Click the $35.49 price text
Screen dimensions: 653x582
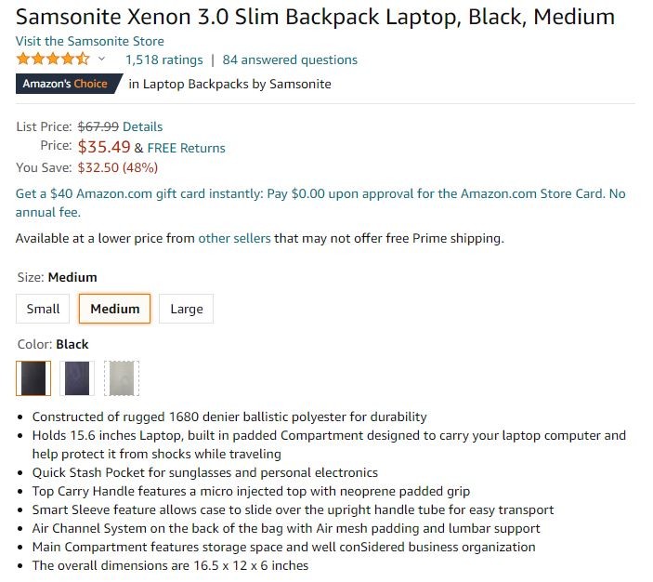point(104,147)
